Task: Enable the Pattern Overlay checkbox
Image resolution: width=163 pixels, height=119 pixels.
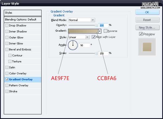Action: coord(7,85)
